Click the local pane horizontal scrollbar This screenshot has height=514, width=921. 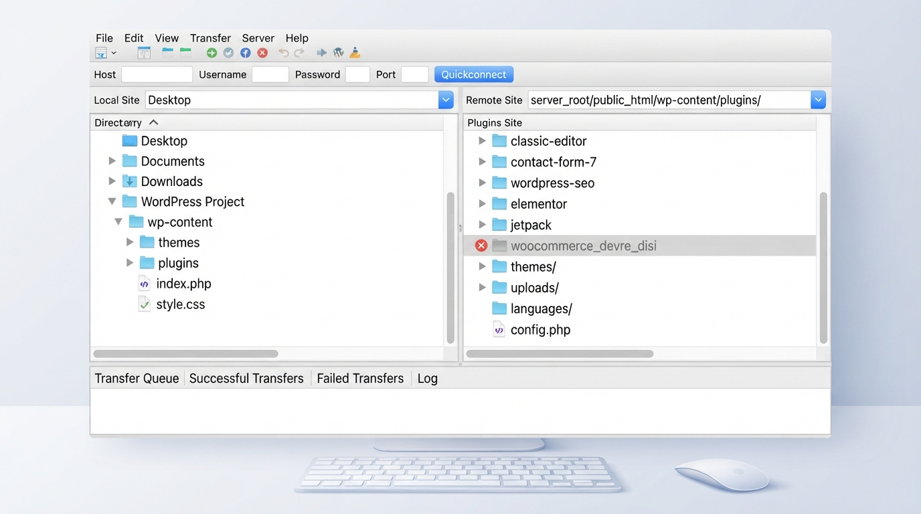(x=185, y=353)
